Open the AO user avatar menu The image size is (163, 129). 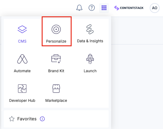tap(155, 8)
